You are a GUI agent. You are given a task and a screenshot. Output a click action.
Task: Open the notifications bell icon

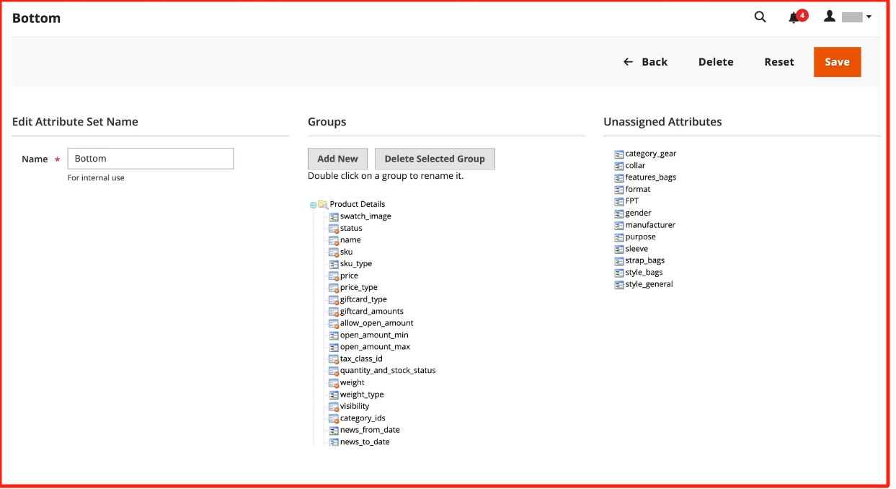click(794, 17)
